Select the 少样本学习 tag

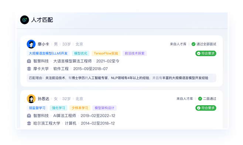click(80, 108)
